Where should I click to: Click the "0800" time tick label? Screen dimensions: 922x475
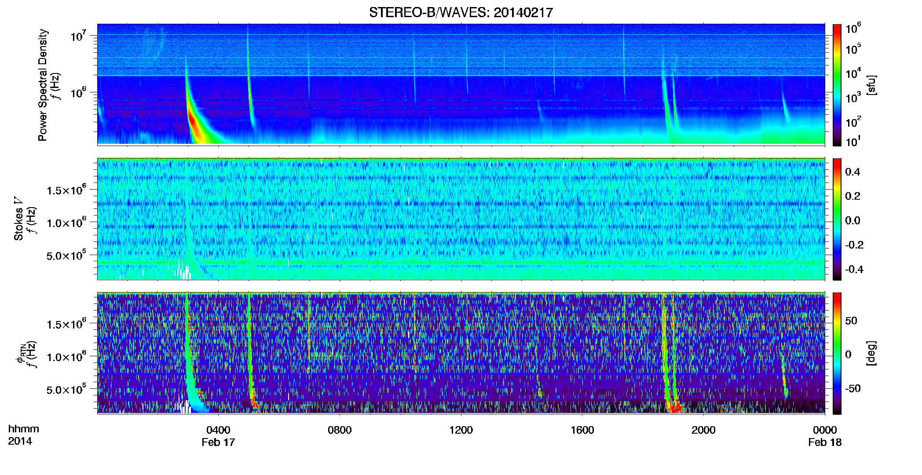pos(340,430)
